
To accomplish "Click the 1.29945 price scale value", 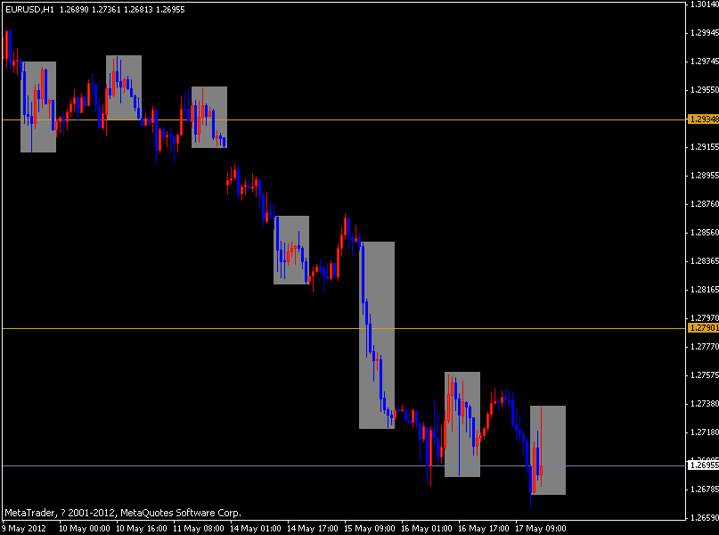I will [705, 33].
